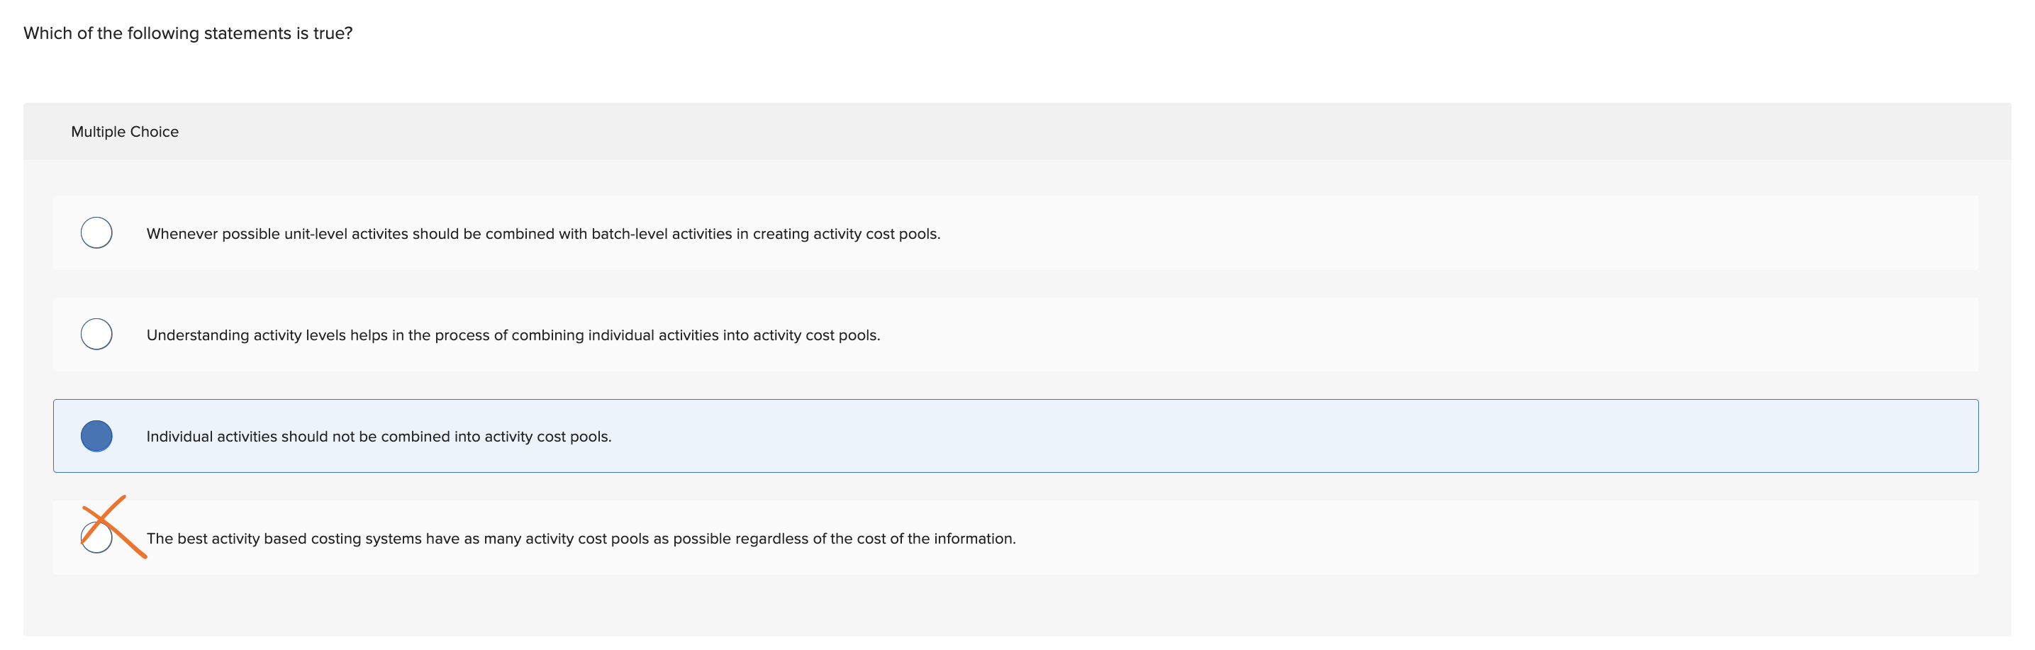
Task: Click the filled blue radio for 'Individual activities'
Action: click(x=96, y=436)
